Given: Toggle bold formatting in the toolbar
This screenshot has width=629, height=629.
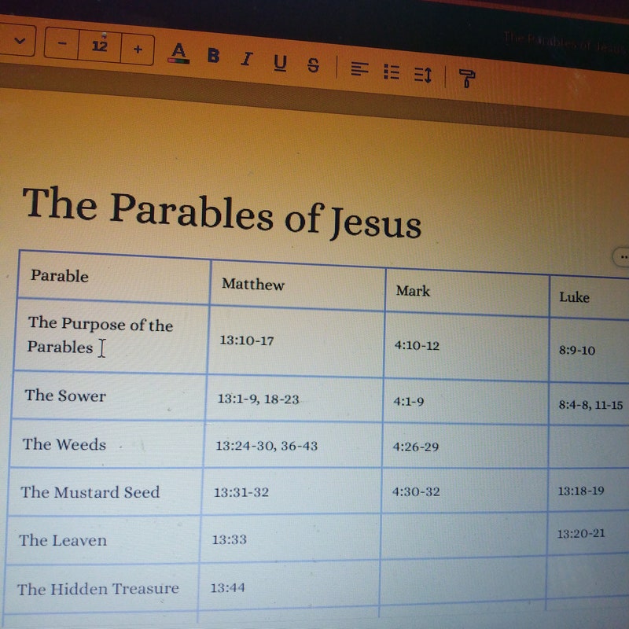Looking at the screenshot, I should (x=214, y=53).
